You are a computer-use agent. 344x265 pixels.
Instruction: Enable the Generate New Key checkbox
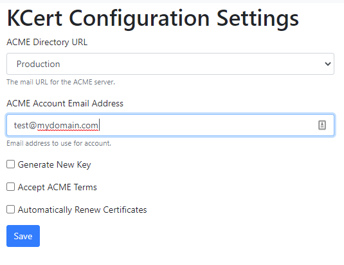[10, 164]
